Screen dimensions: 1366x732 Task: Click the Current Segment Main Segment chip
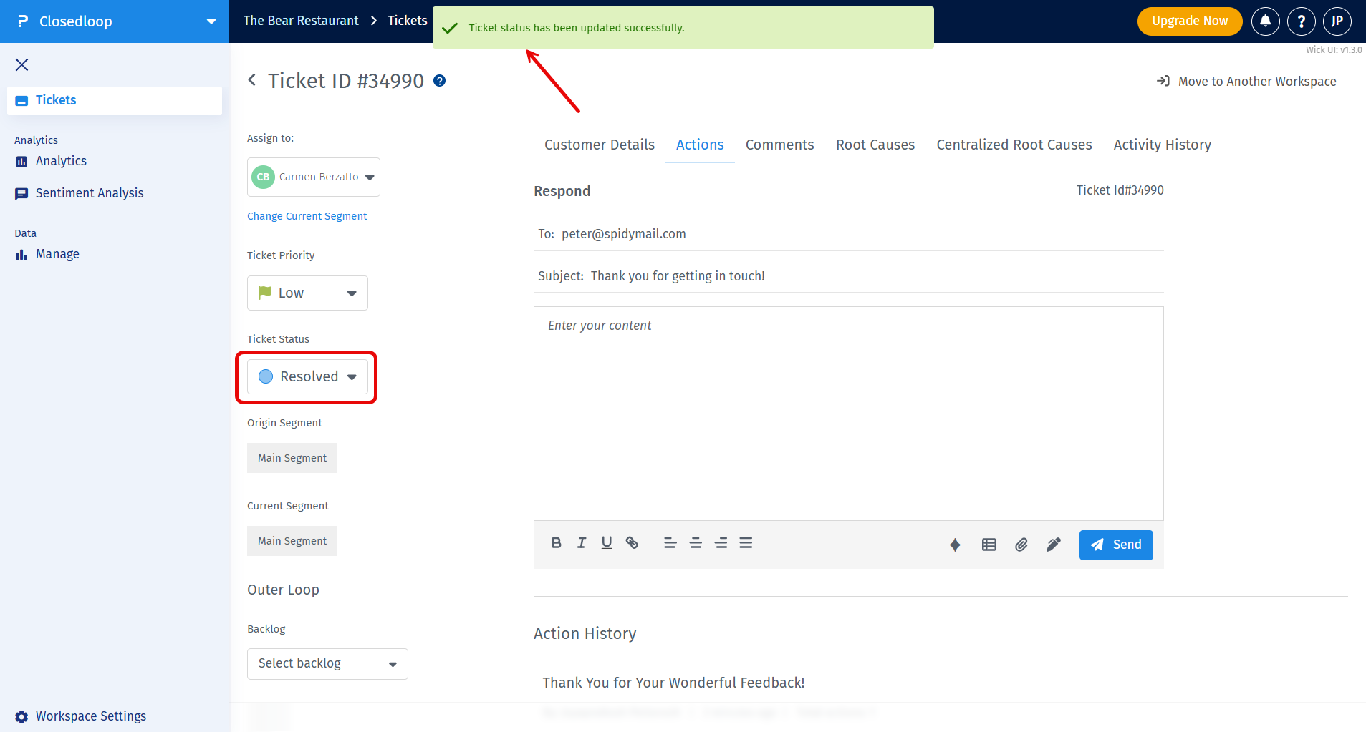pos(292,541)
